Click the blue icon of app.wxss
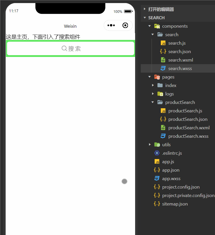Screen dimensions: 215x235 [157, 179]
